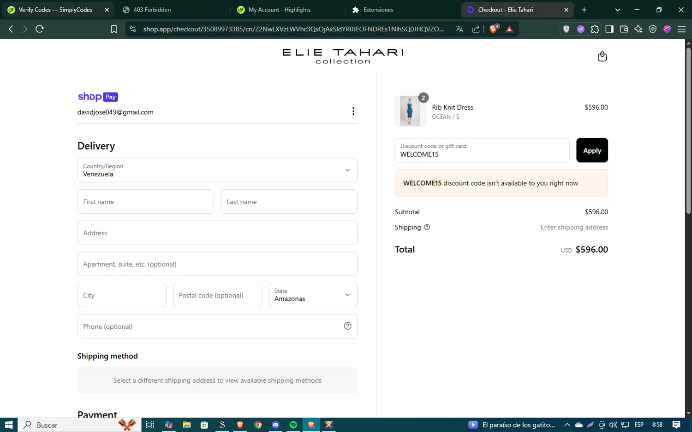The image size is (692, 432).
Task: Click the First name field
Action: 146,202
